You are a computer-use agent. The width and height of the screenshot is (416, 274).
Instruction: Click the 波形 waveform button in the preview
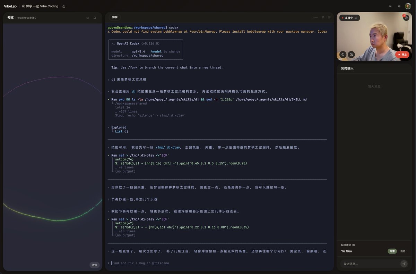(94, 265)
